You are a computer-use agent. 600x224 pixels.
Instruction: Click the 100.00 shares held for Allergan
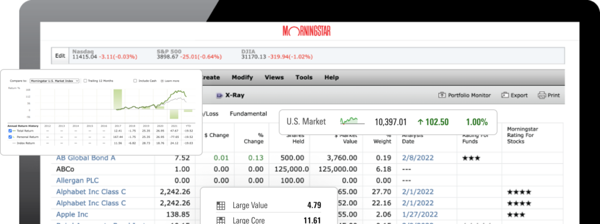point(292,180)
